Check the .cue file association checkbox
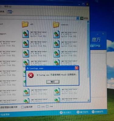Viewport: 114px width, 121px height. click(x=47, y=106)
